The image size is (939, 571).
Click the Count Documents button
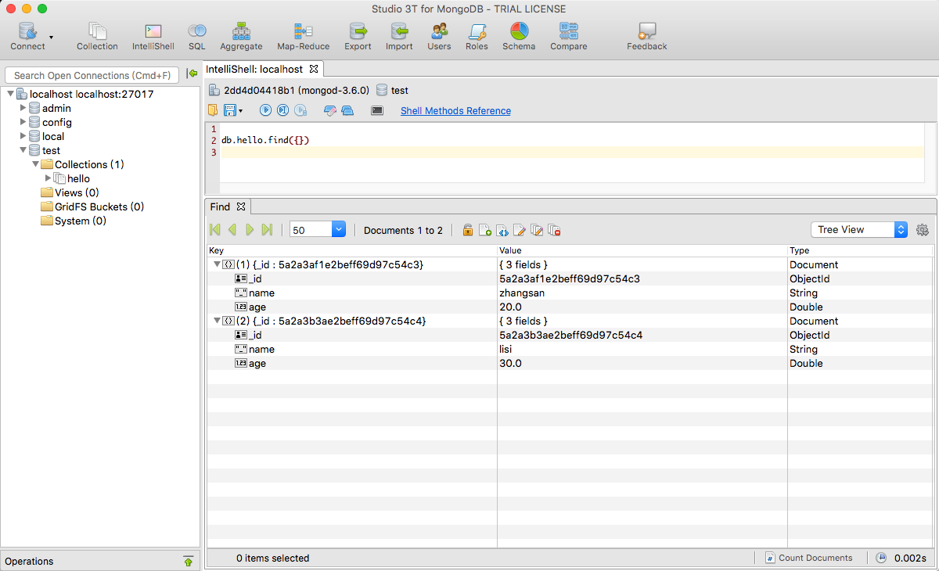(809, 558)
